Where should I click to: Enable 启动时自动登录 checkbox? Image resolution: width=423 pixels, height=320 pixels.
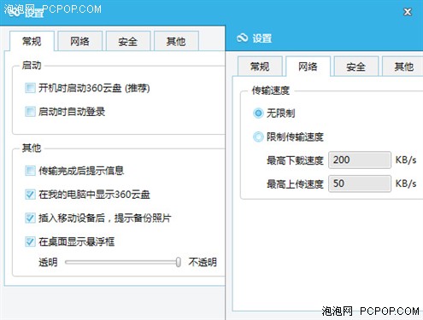[30, 112]
